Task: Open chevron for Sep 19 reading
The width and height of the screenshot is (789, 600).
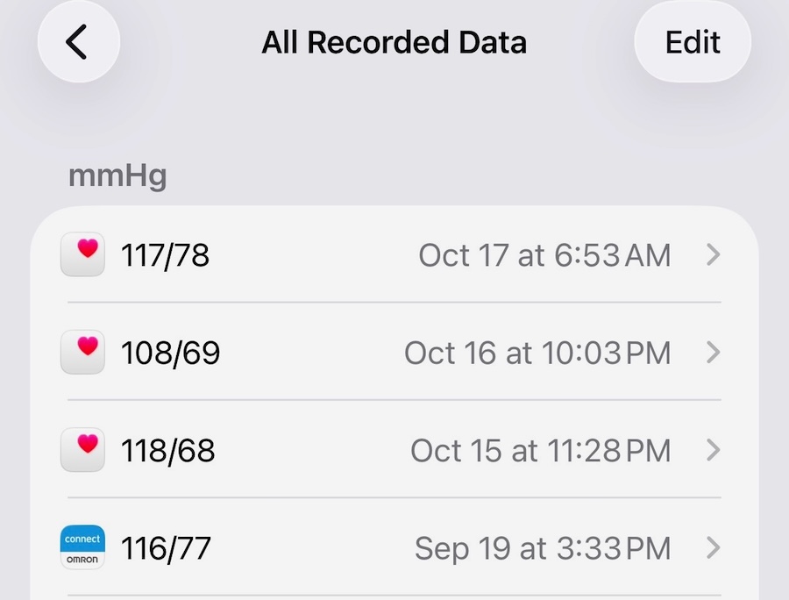Action: click(x=713, y=548)
